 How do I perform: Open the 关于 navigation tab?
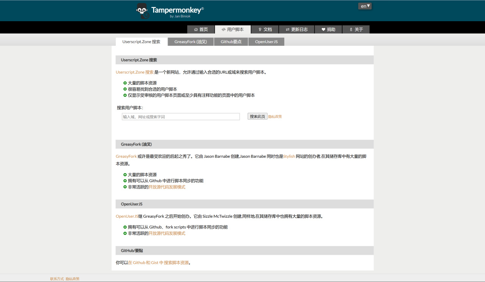click(x=356, y=29)
